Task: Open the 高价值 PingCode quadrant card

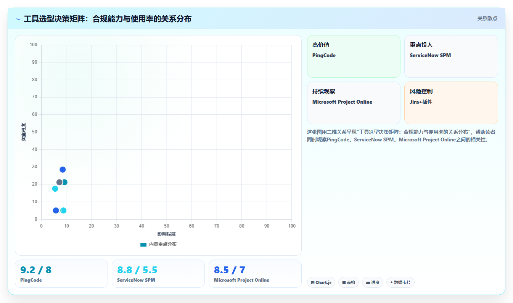Action: pos(354,56)
